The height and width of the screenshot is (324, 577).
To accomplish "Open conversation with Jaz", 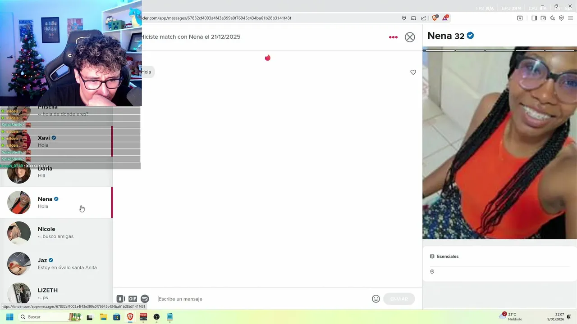I will pyautogui.click(x=56, y=264).
